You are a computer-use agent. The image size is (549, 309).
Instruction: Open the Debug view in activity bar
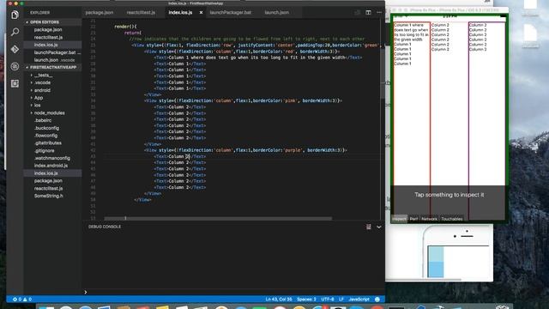15,66
